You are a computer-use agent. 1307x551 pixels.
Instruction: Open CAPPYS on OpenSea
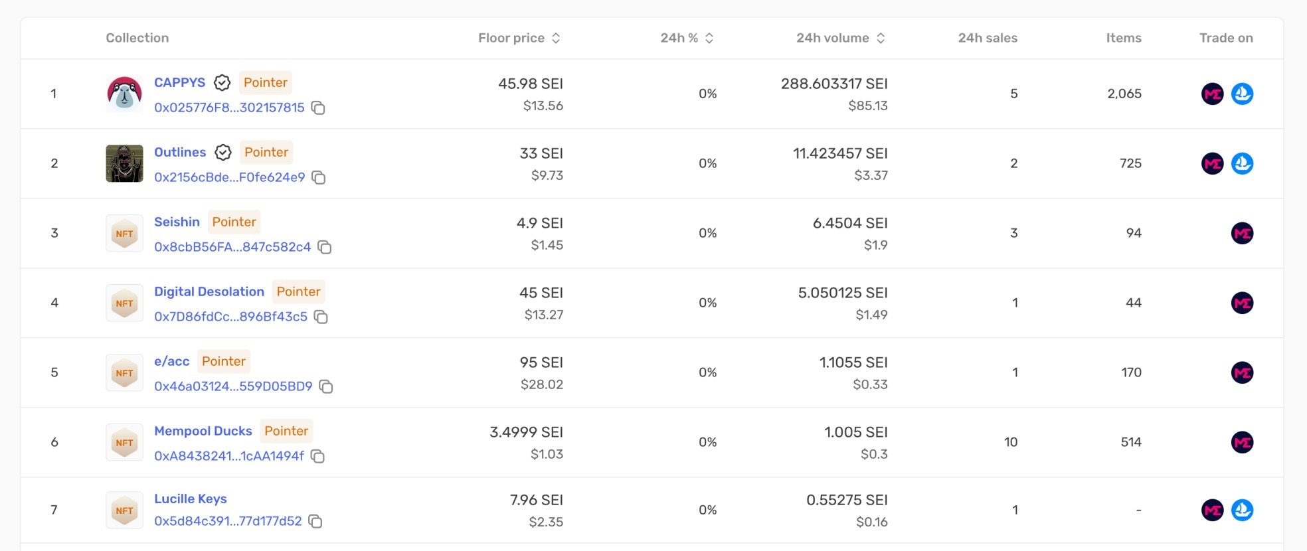pos(1242,94)
